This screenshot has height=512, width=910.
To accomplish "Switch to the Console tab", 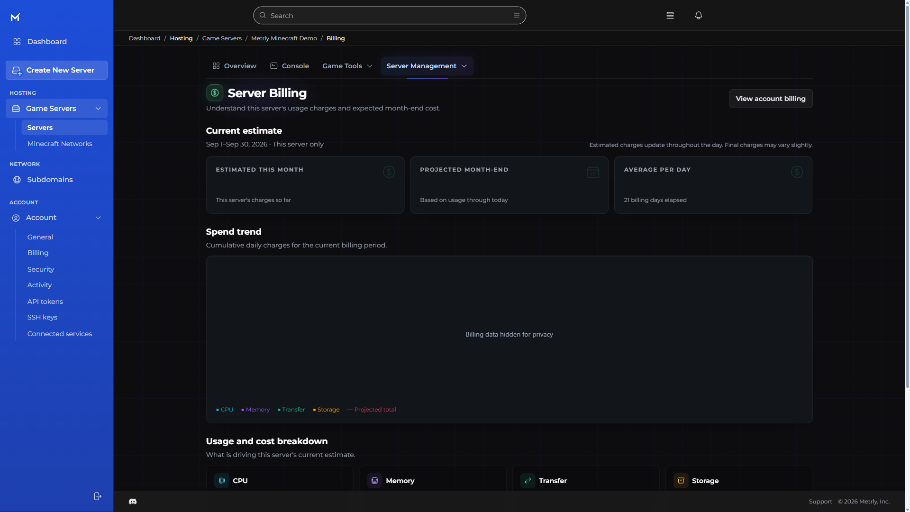I will (x=289, y=66).
